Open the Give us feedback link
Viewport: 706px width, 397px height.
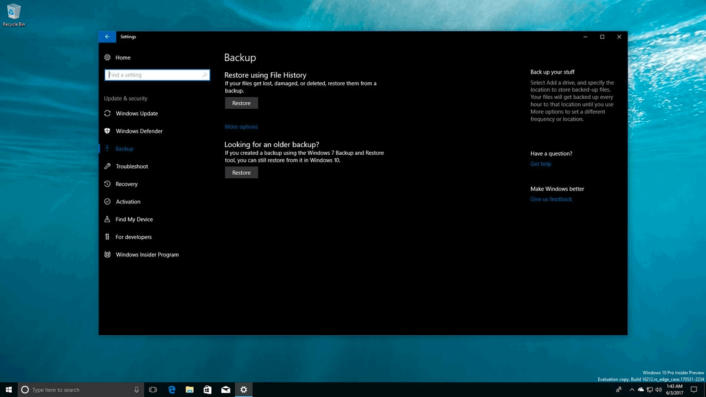(551, 199)
